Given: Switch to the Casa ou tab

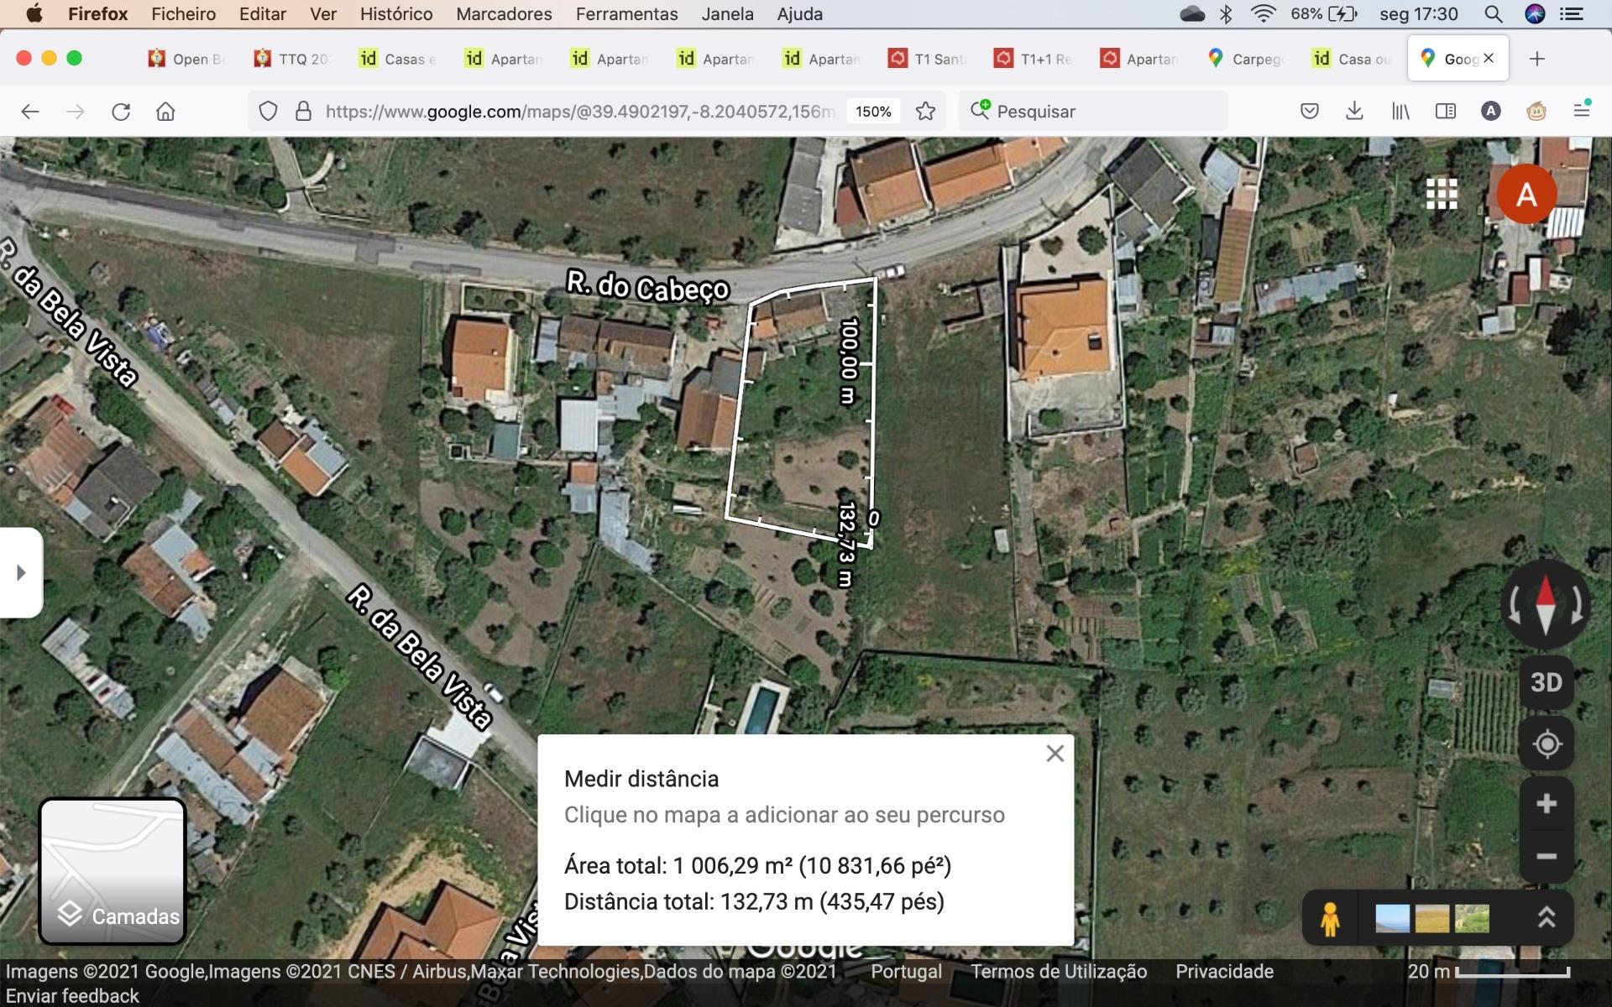Looking at the screenshot, I should [1352, 59].
